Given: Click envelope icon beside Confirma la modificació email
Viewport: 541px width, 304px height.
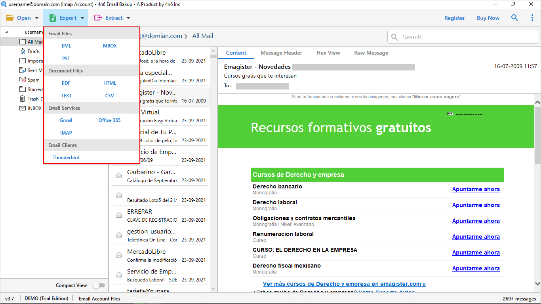Looking at the screenshot, I should tap(118, 255).
